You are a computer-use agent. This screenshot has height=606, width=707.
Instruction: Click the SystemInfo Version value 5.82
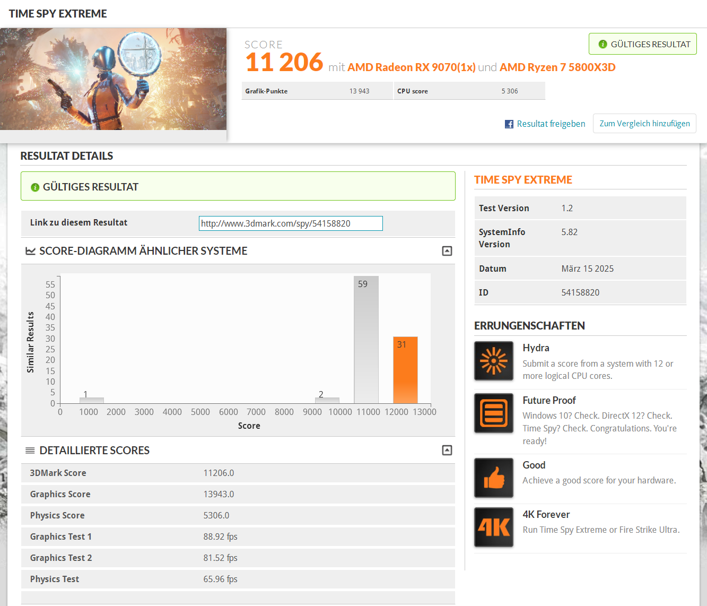coord(570,232)
